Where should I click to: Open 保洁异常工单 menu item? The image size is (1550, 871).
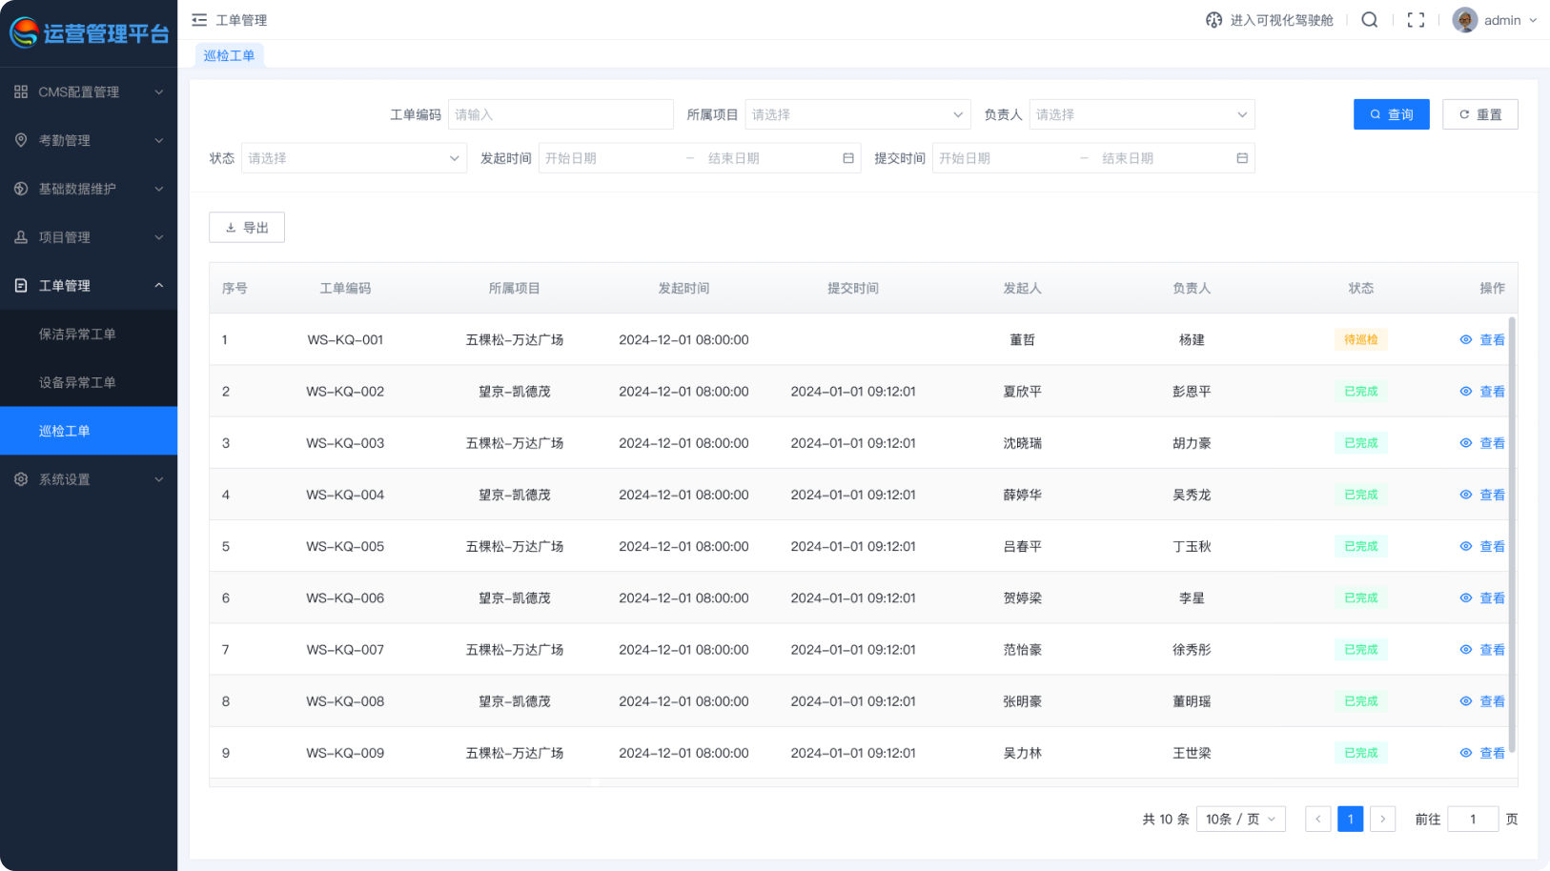click(x=89, y=334)
